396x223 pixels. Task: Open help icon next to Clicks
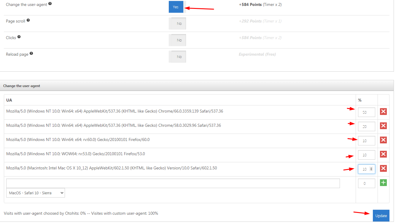point(19,37)
